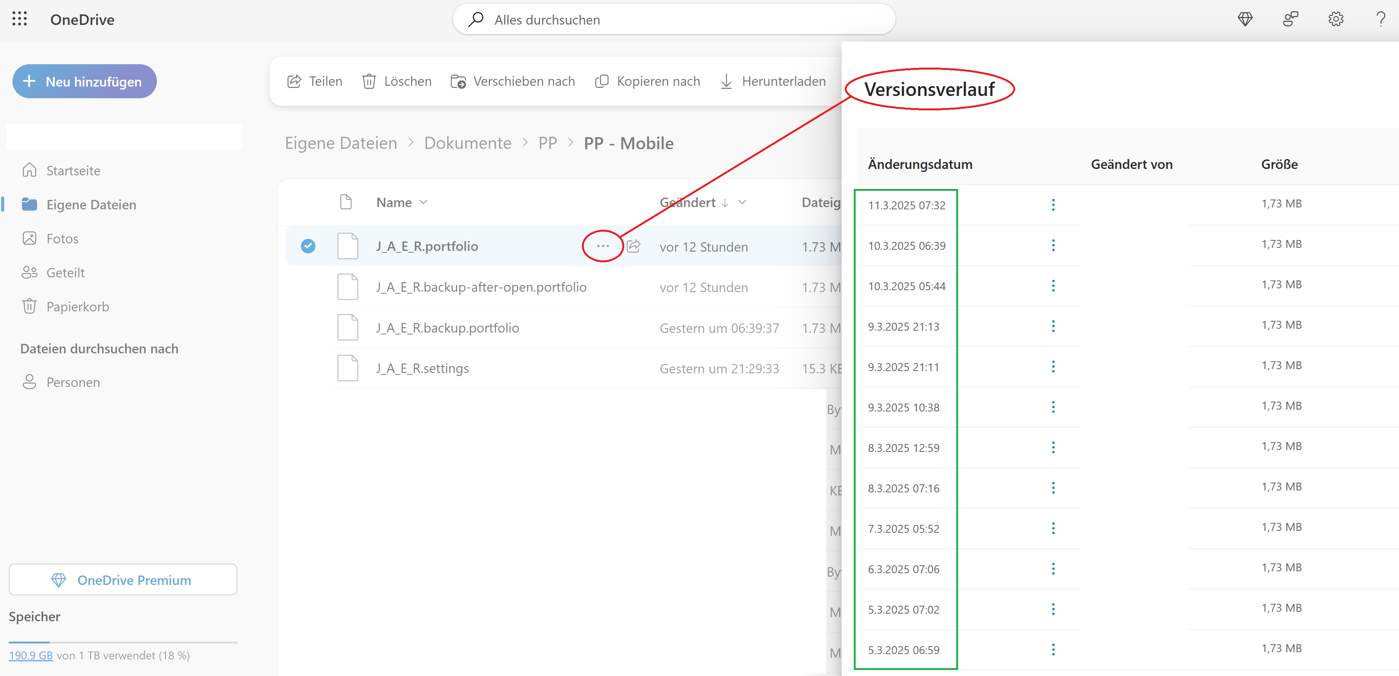Open version menu for 8.3.2025 12:59
The height and width of the screenshot is (676, 1399).
point(1053,448)
